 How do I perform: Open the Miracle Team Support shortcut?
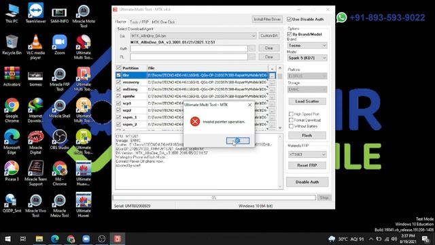[35, 174]
